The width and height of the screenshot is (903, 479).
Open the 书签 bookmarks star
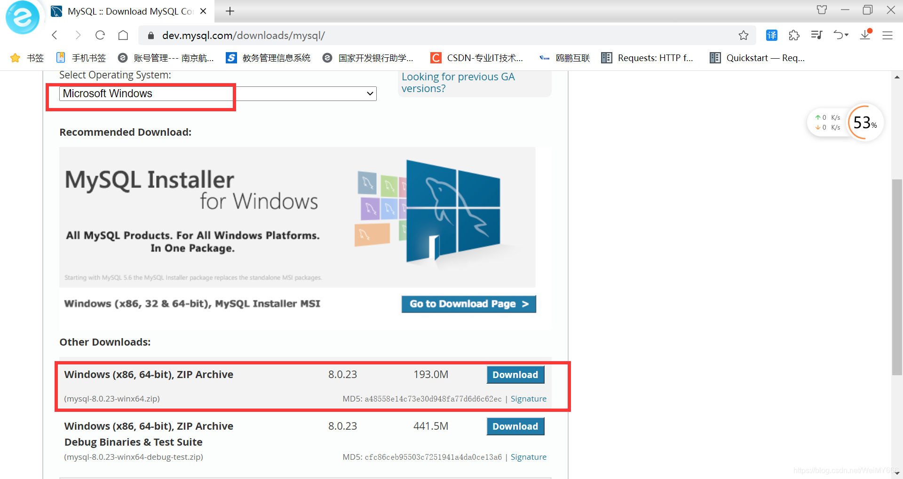click(27, 58)
